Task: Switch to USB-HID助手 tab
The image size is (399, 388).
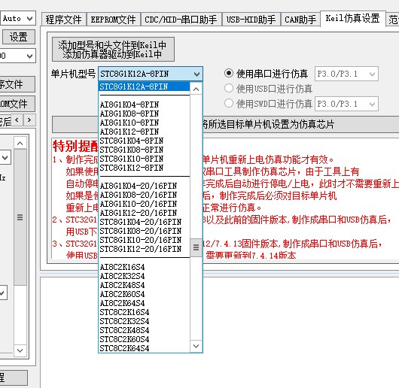Action: pyautogui.click(x=251, y=20)
